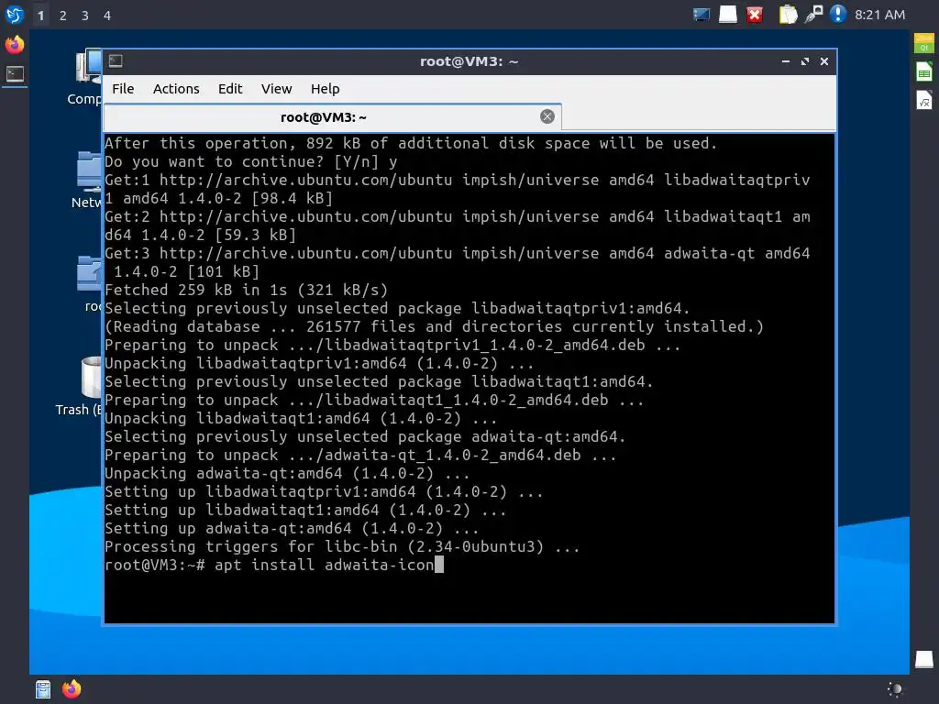Click the 'Reading database ... 261577 files' line
This screenshot has width=939, height=704.
pos(434,327)
